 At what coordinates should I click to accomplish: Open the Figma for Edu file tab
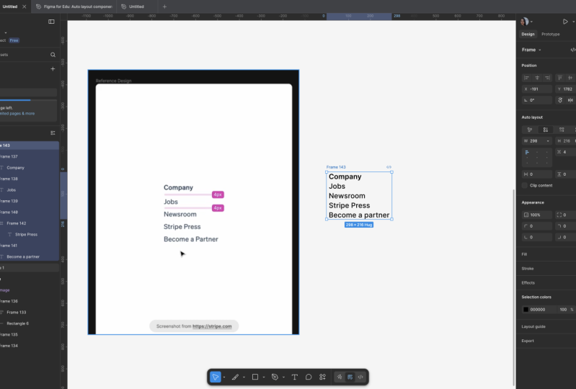point(74,6)
